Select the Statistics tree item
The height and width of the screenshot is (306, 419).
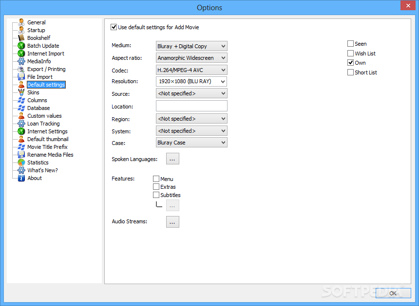point(38,162)
